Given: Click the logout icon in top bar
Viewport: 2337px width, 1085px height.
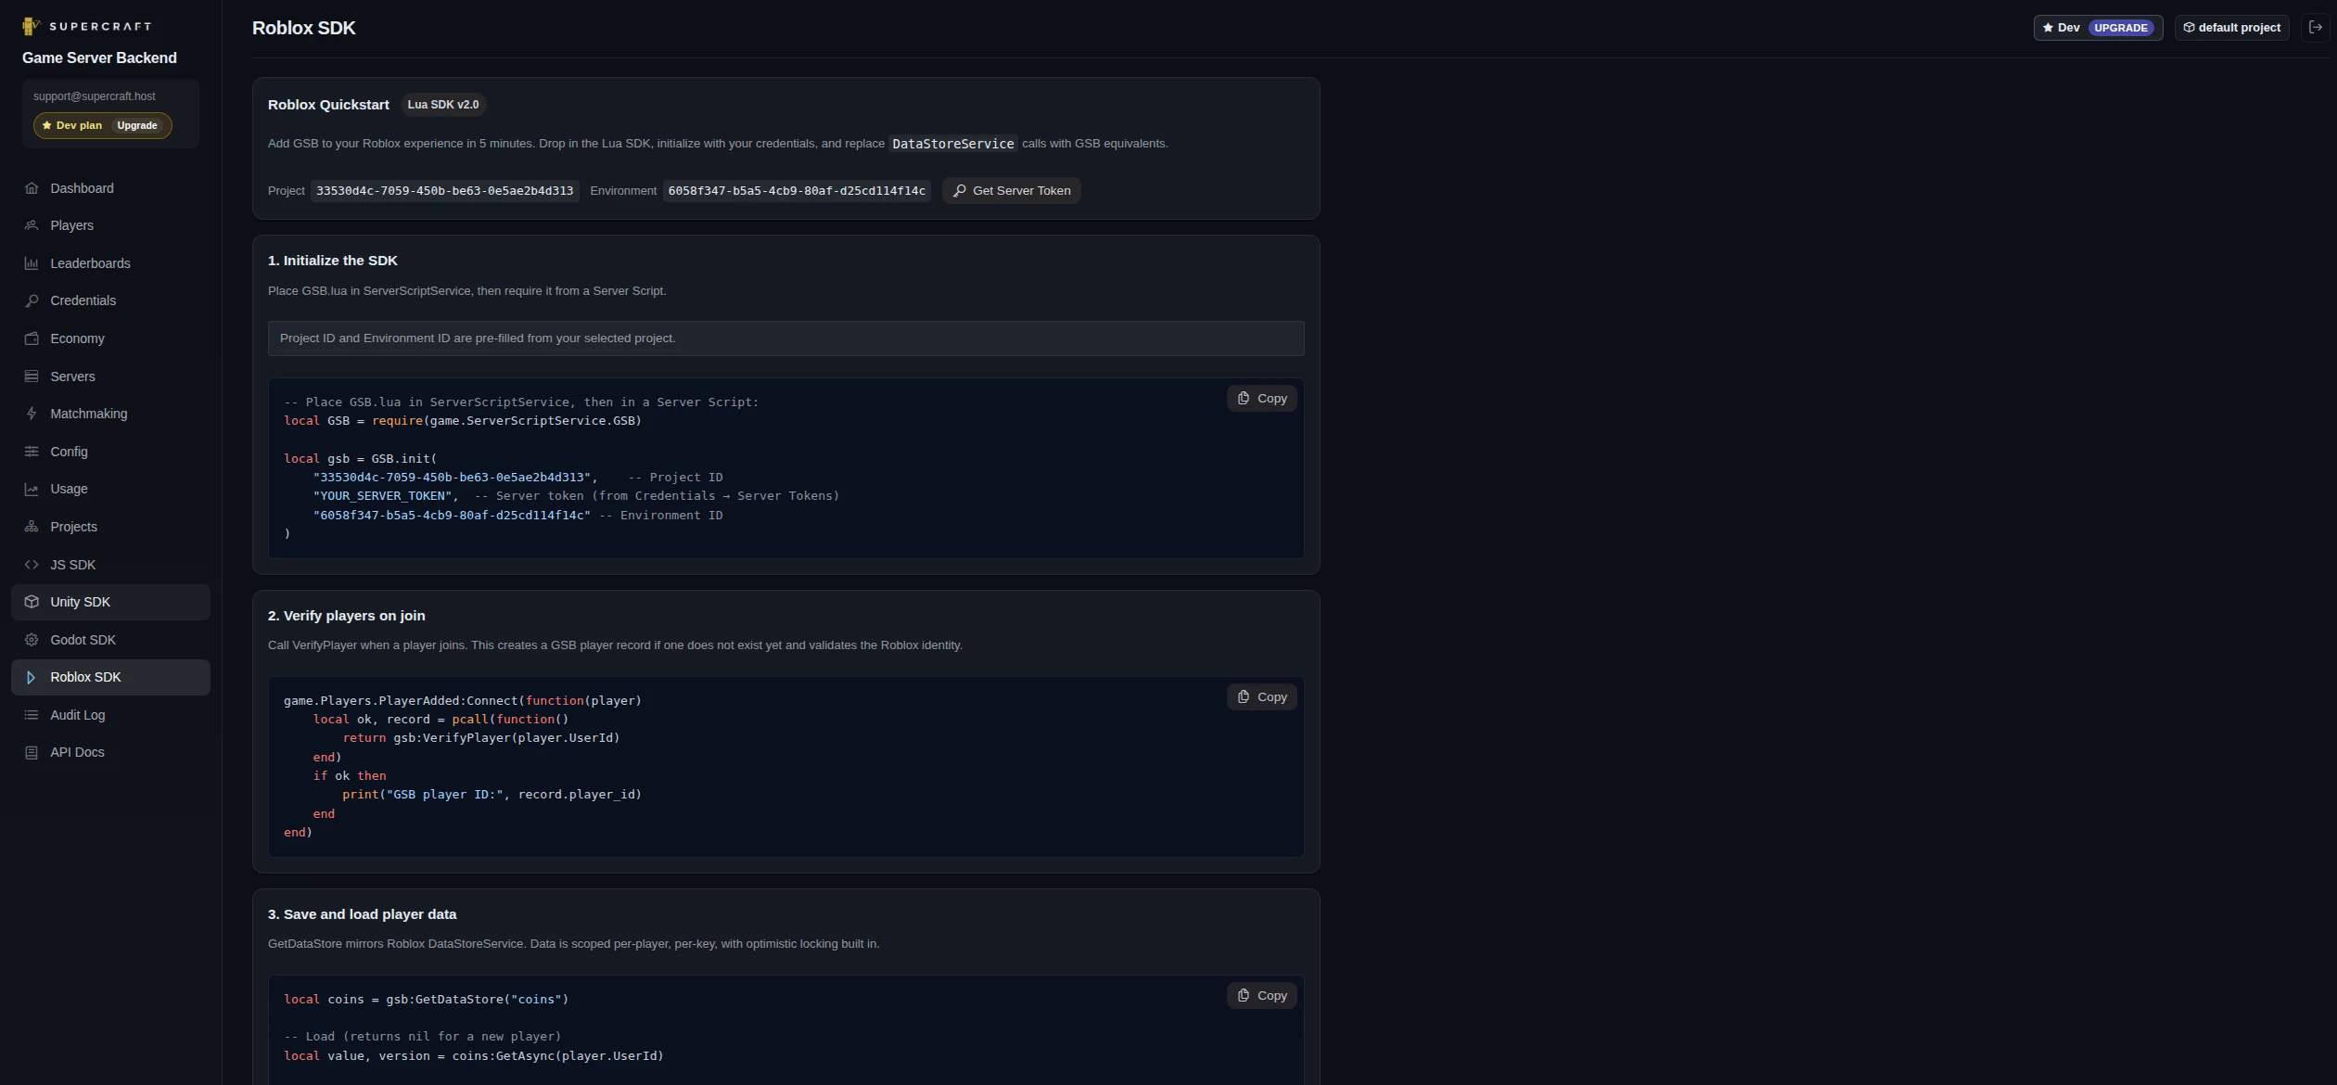Looking at the screenshot, I should point(2315,27).
